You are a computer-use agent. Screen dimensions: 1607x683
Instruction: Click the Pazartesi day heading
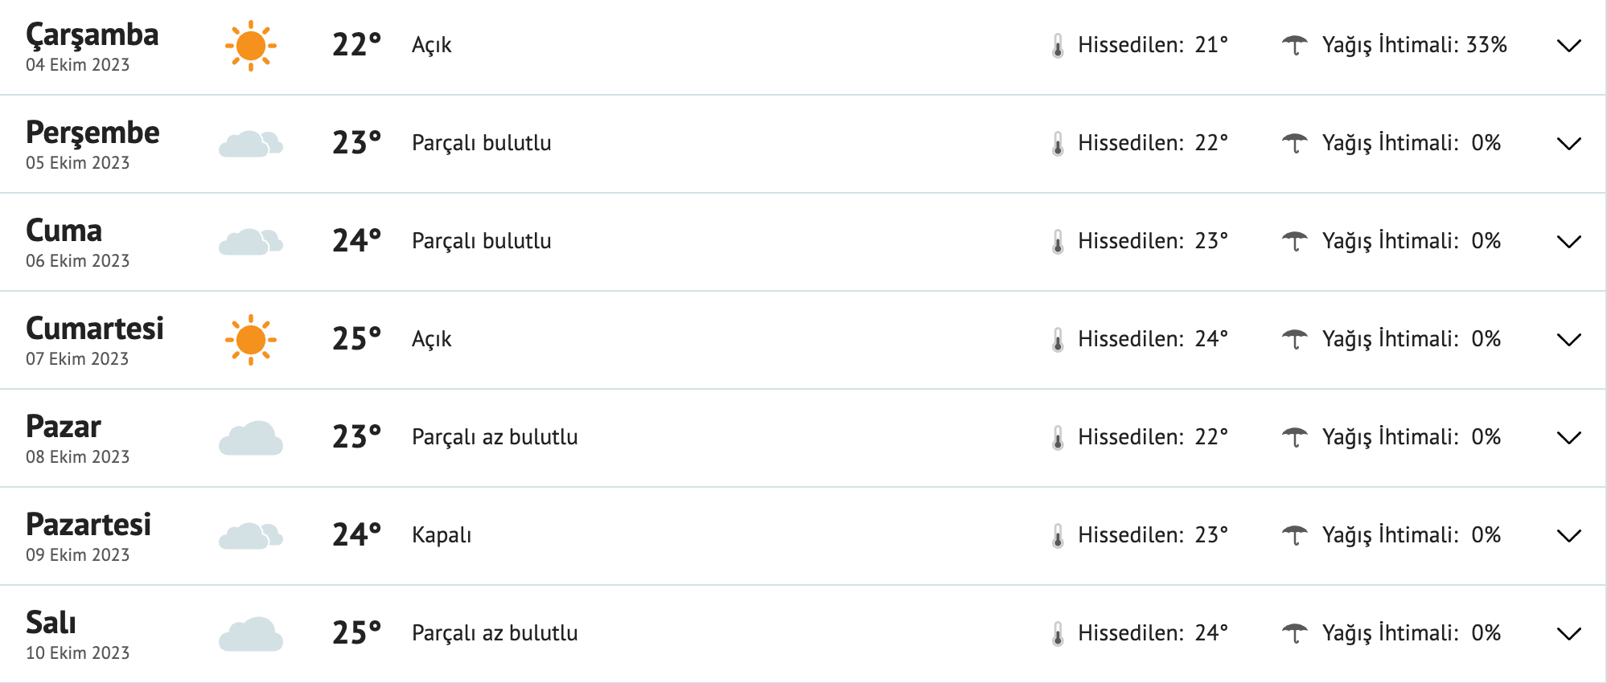click(x=88, y=525)
